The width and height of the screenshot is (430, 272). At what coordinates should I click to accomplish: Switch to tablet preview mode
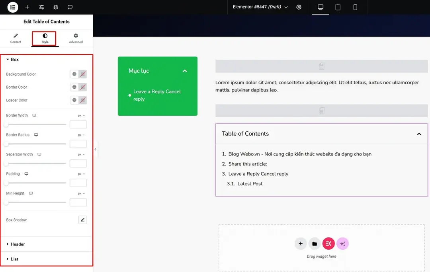(x=338, y=7)
